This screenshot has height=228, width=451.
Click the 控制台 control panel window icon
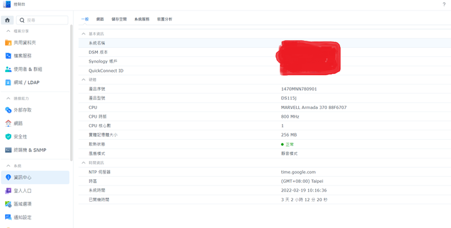7,4
